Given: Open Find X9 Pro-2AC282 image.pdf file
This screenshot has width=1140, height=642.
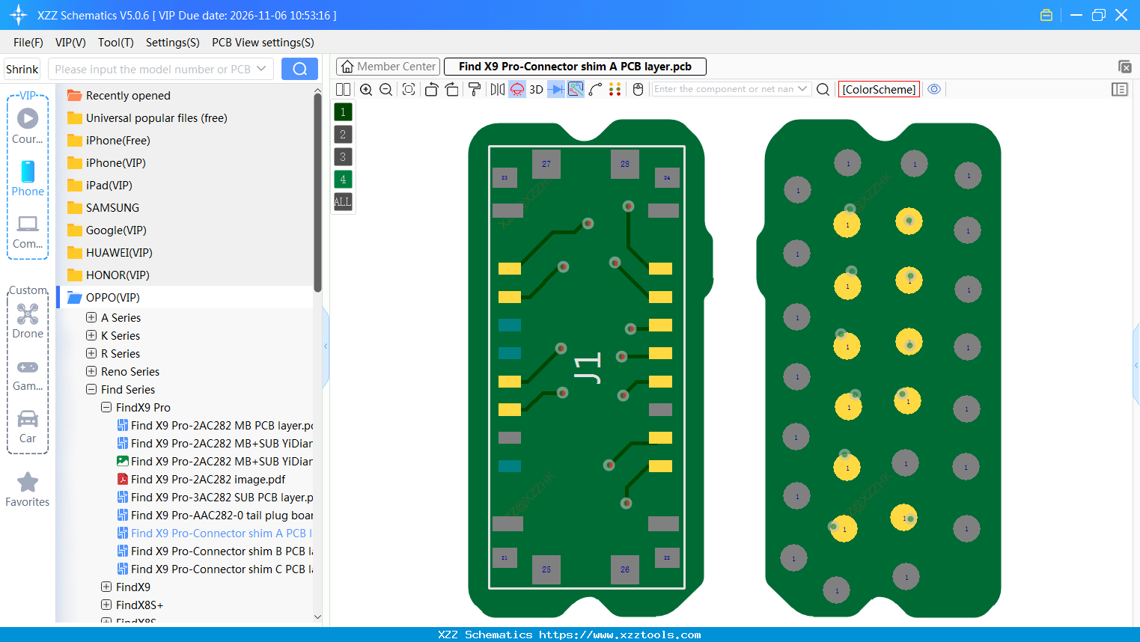Looking at the screenshot, I should [208, 479].
